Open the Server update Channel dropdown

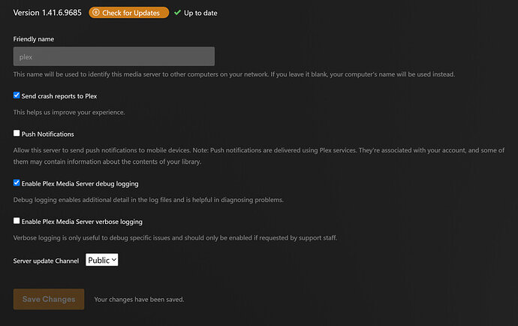pos(102,260)
